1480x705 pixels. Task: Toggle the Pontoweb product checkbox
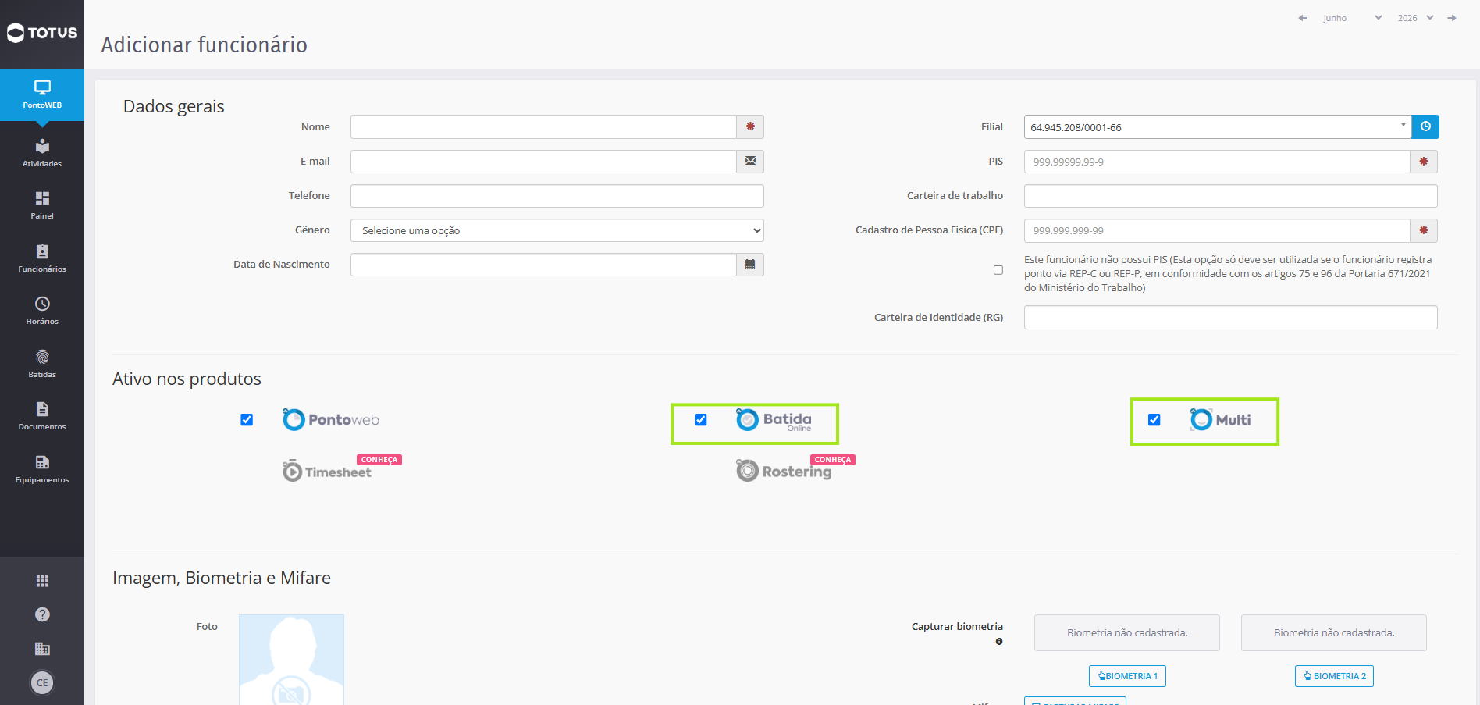pos(247,420)
